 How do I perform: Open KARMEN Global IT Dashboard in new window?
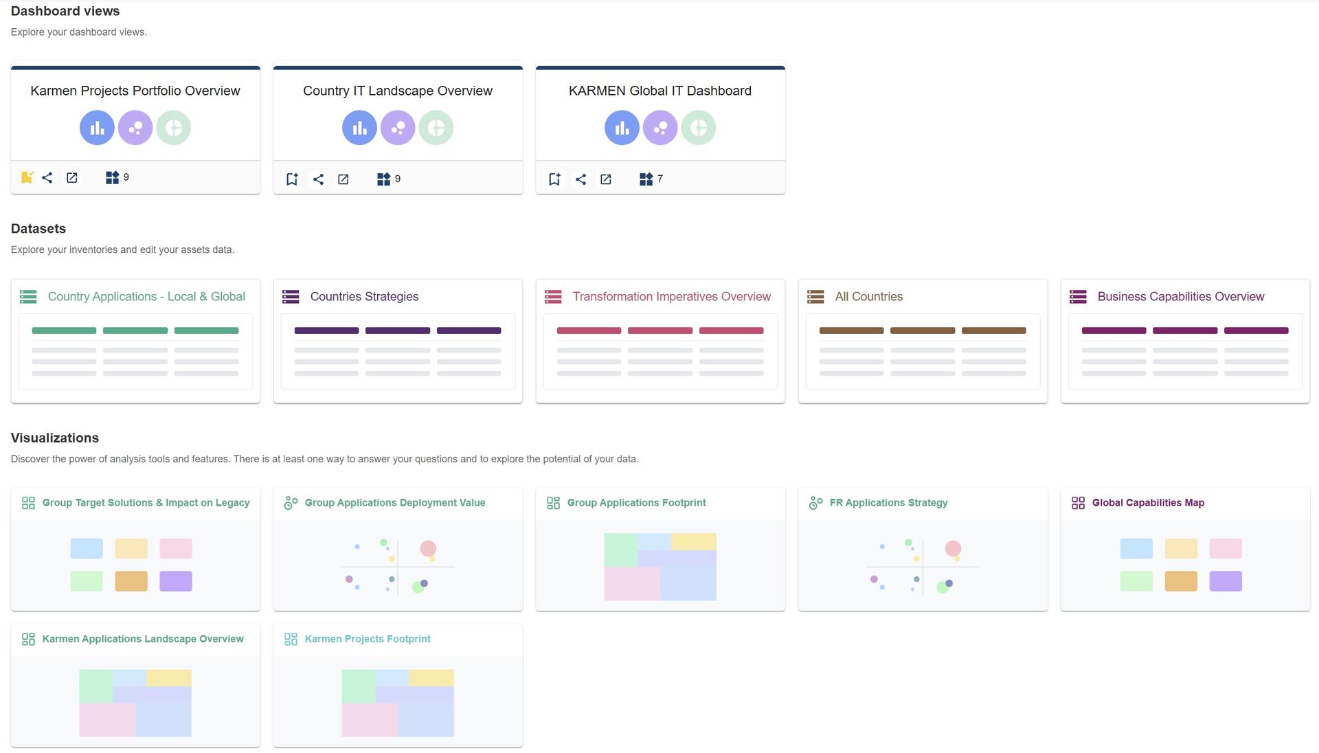click(606, 179)
